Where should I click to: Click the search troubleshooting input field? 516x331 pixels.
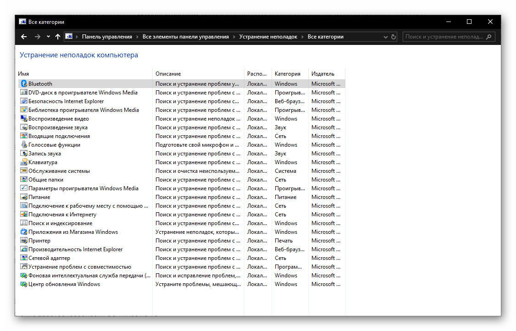[444, 37]
